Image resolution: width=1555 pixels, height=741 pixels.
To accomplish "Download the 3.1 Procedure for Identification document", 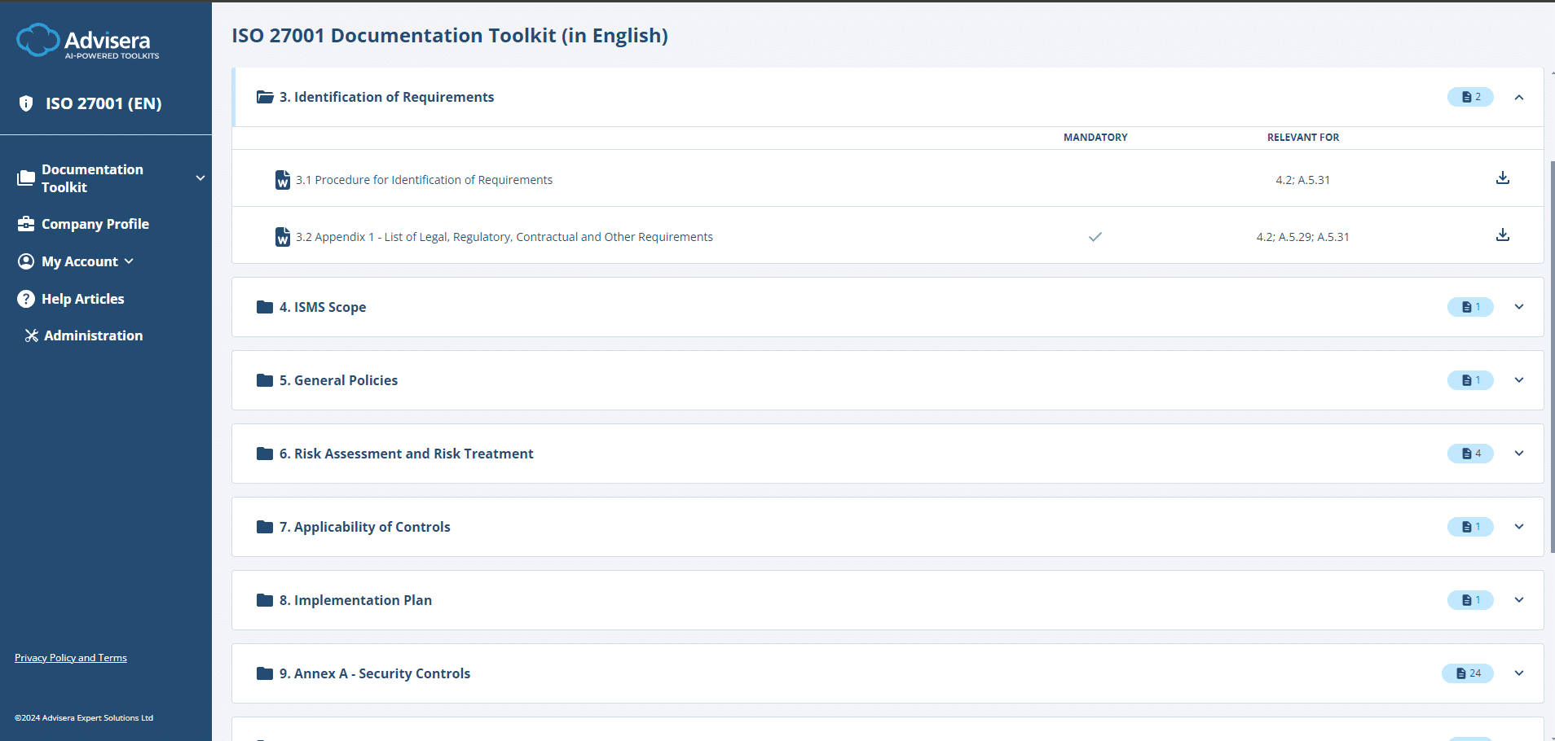I will [x=1502, y=178].
